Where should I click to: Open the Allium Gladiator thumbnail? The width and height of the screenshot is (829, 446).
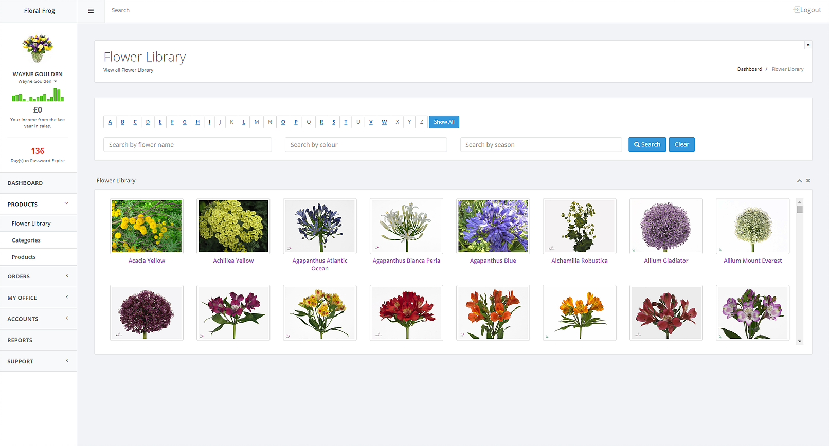pos(666,227)
